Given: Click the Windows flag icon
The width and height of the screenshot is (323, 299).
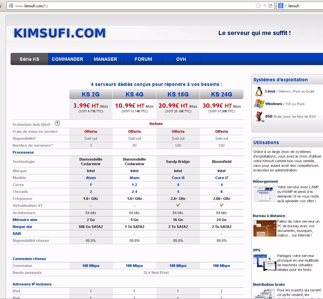Looking at the screenshot, I should click(259, 104).
